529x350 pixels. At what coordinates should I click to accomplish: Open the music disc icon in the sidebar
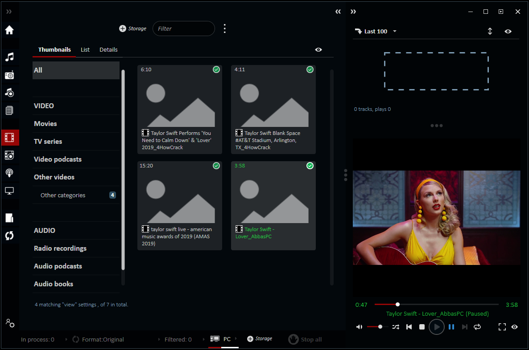tap(9, 93)
